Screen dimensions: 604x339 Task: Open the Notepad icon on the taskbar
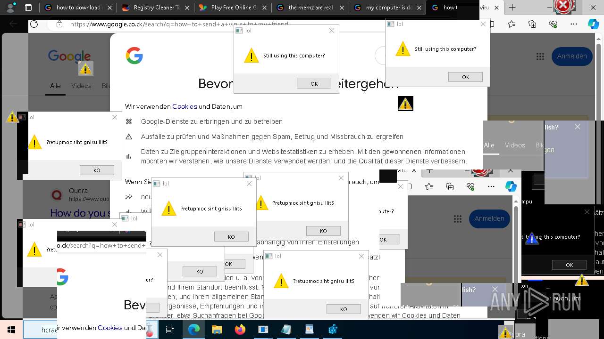pyautogui.click(x=286, y=330)
